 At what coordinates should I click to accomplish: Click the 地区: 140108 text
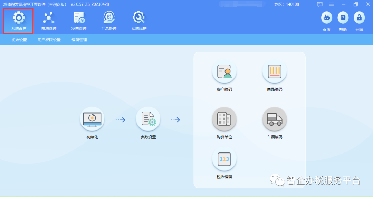pyautogui.click(x=286, y=4)
